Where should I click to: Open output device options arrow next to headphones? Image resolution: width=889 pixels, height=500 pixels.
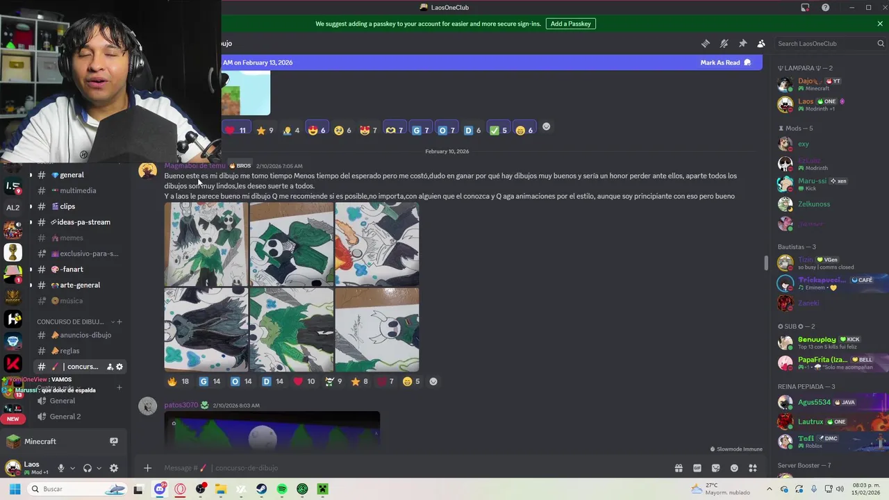coord(99,468)
